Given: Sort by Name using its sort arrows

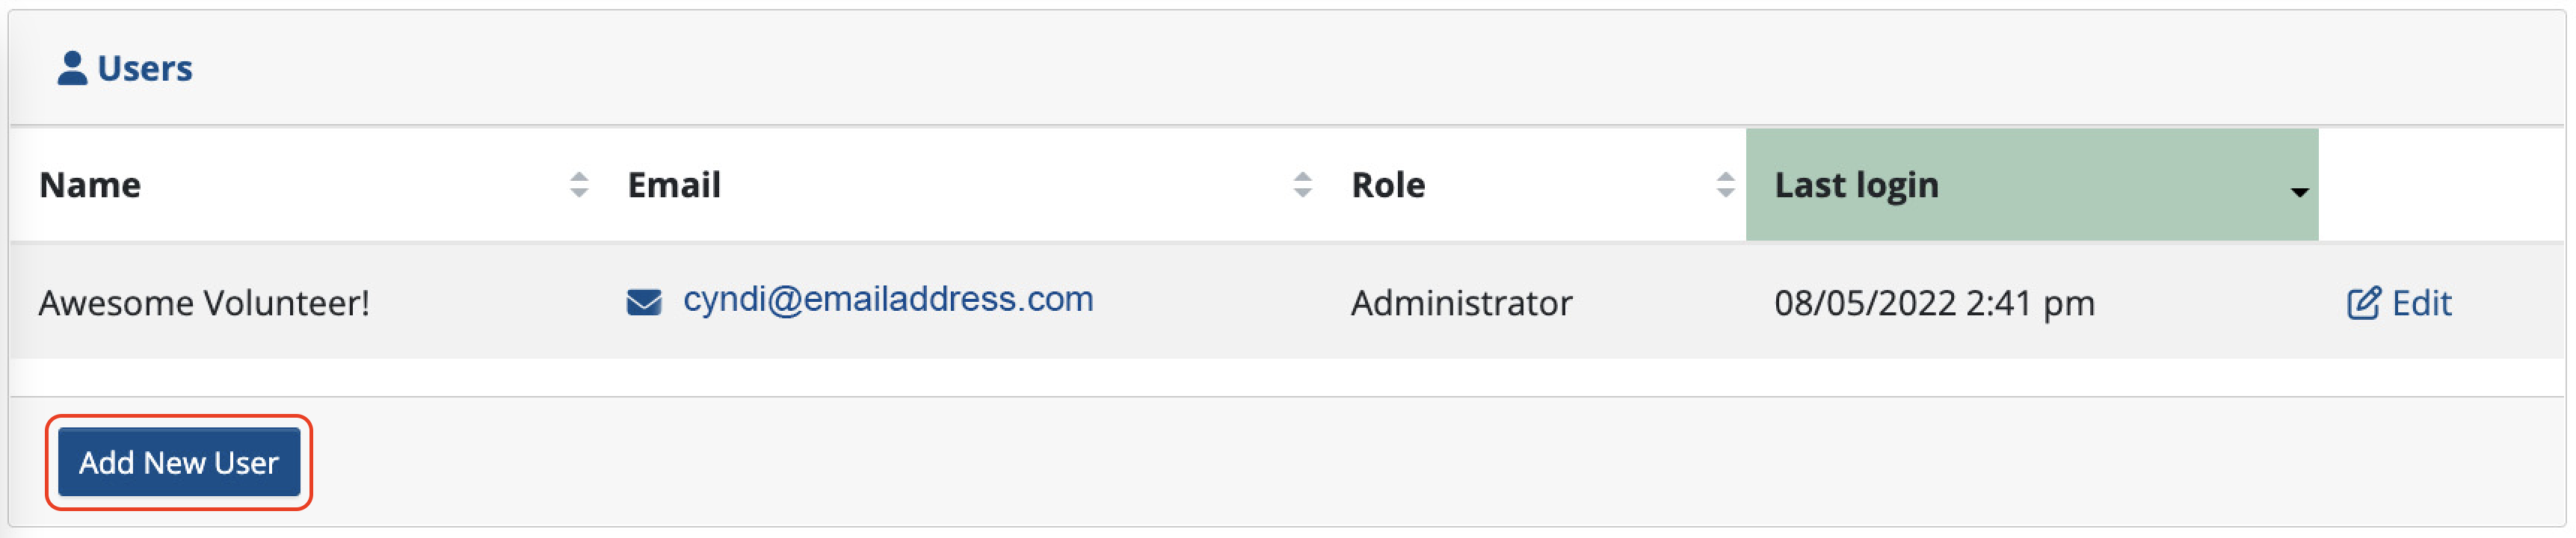Looking at the screenshot, I should pyautogui.click(x=579, y=185).
